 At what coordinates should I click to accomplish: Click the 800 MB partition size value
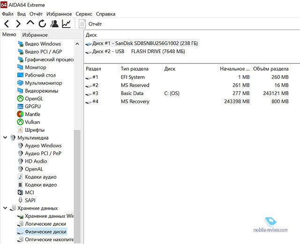click(280, 102)
